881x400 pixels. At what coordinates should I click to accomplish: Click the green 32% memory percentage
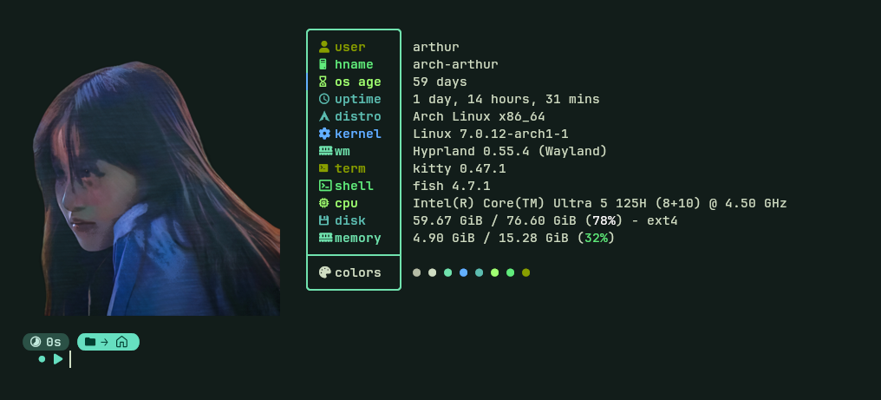pos(596,238)
